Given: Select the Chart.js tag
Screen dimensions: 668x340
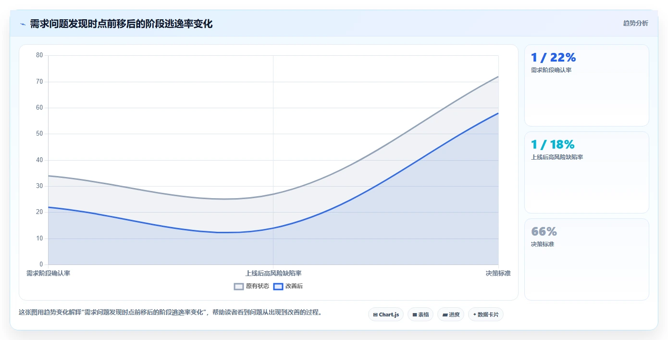Looking at the screenshot, I should 386,315.
